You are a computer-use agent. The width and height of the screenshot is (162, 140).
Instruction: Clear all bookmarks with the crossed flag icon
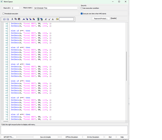tap(34, 19)
